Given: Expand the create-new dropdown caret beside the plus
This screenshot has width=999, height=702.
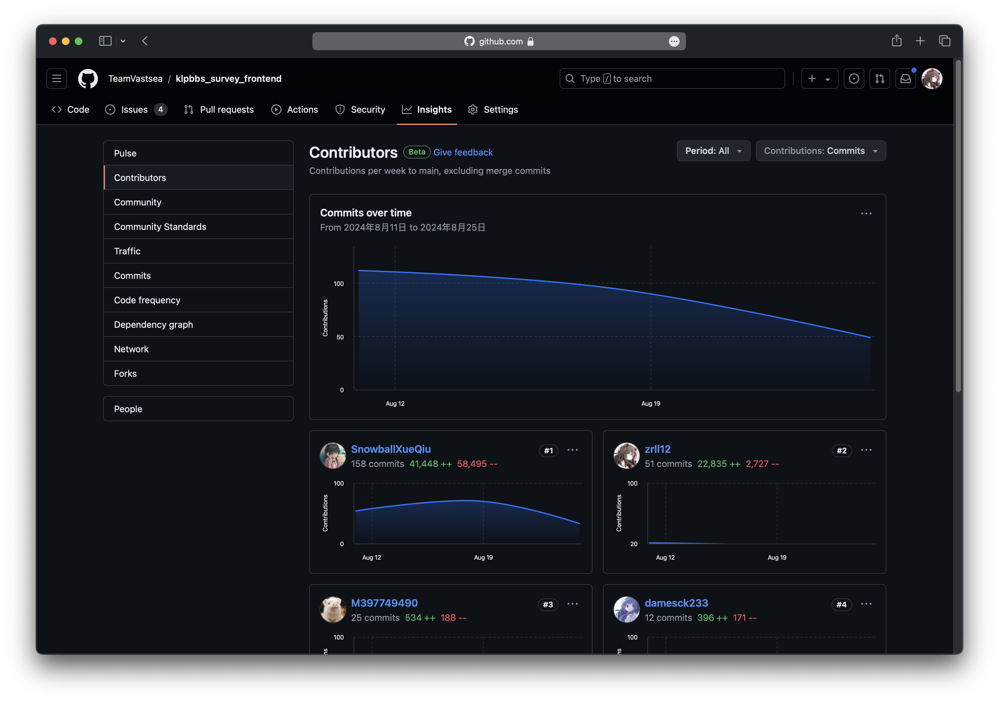Looking at the screenshot, I should pos(828,79).
